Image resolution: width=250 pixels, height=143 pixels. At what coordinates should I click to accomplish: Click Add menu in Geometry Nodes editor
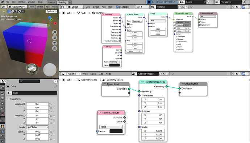coord(101,74)
